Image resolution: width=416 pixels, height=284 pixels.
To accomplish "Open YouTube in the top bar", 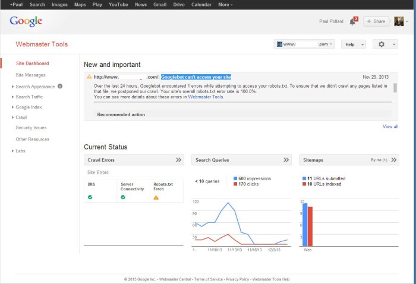I will coord(118,5).
